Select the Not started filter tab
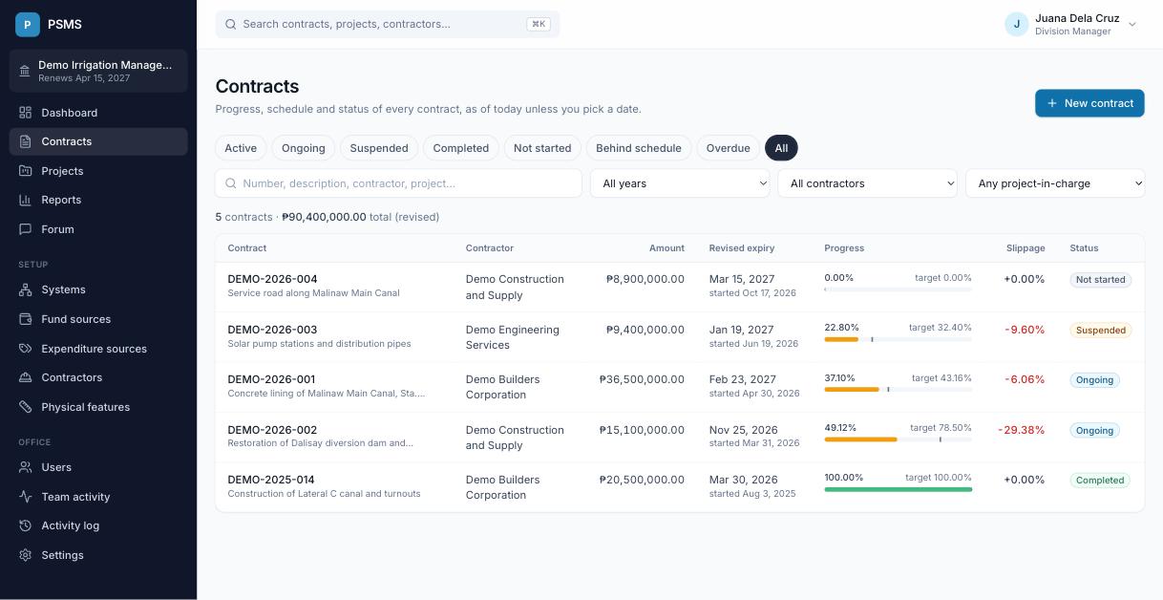 542,148
